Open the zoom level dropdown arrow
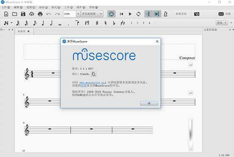Image resolution: width=234 pixels, height=157 pixels. pos(78,14)
